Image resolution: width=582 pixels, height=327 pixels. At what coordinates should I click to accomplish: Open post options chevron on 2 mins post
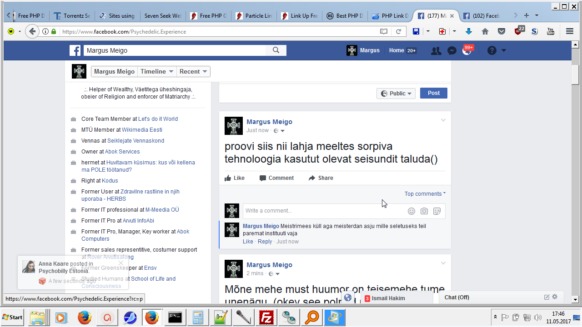point(443,263)
